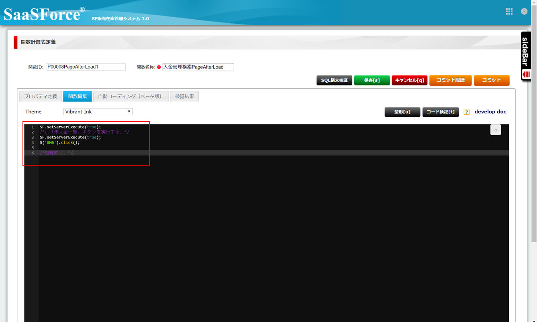Click the Theme label
This screenshot has width=537, height=322.
33,112
